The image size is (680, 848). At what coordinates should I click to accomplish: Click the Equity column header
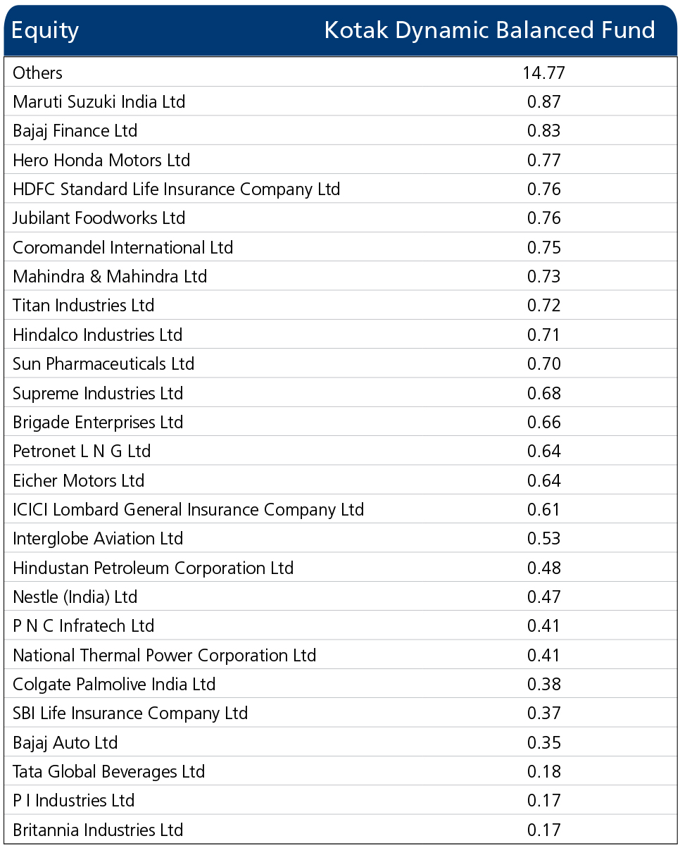point(46,31)
